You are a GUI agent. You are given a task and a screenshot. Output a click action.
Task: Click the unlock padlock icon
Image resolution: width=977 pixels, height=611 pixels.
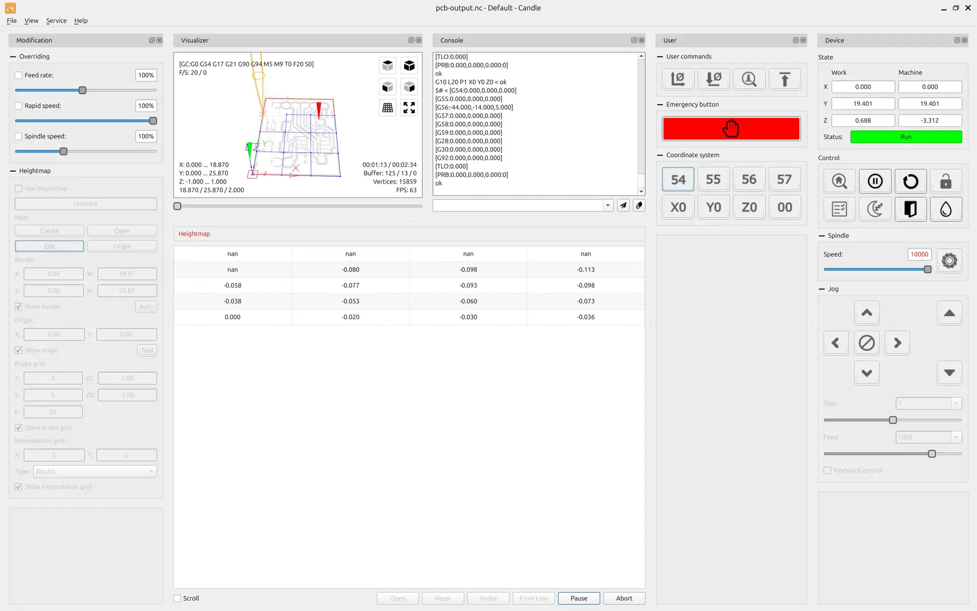[945, 181]
